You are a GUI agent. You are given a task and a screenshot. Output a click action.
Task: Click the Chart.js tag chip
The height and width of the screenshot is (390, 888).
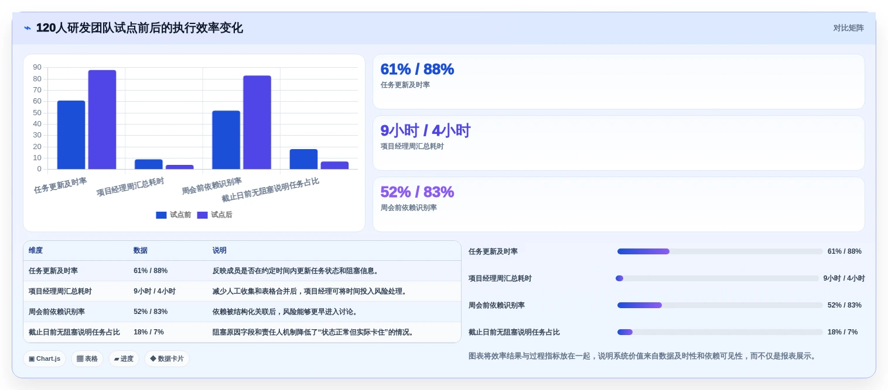pyautogui.click(x=45, y=359)
